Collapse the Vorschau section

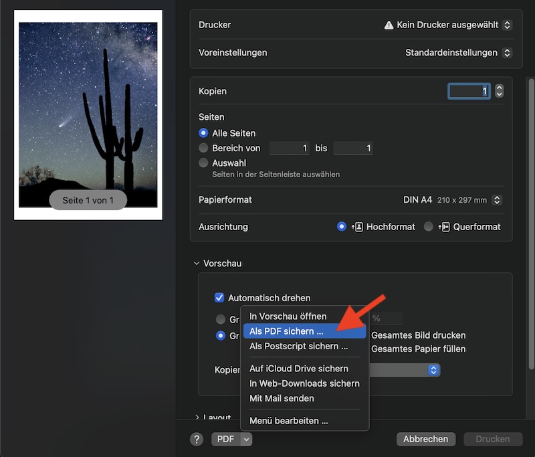(x=197, y=264)
